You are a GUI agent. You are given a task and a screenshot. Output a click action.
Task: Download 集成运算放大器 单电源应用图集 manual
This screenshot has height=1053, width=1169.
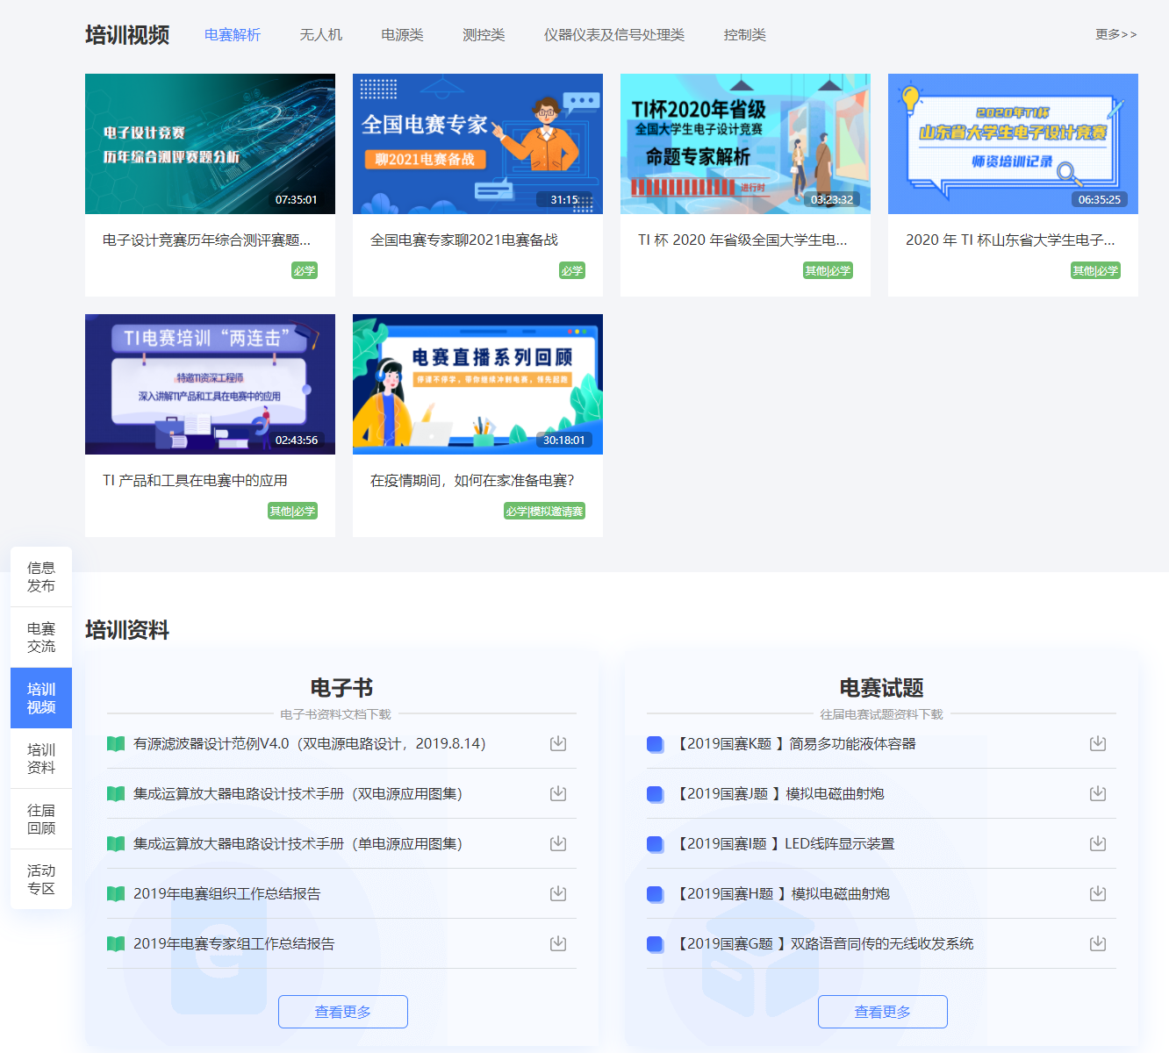557,844
